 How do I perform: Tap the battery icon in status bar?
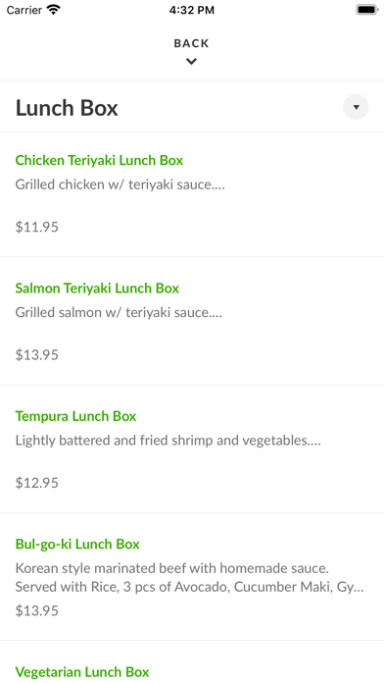tap(367, 10)
